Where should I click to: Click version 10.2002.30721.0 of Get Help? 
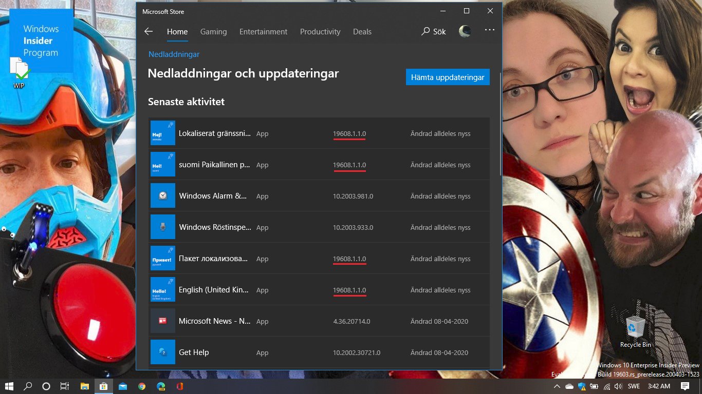[x=357, y=353]
